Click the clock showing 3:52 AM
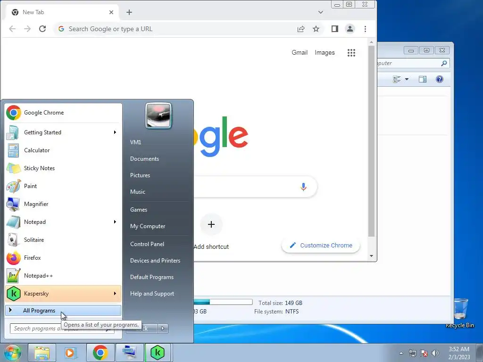This screenshot has height=362, width=483. (x=459, y=349)
